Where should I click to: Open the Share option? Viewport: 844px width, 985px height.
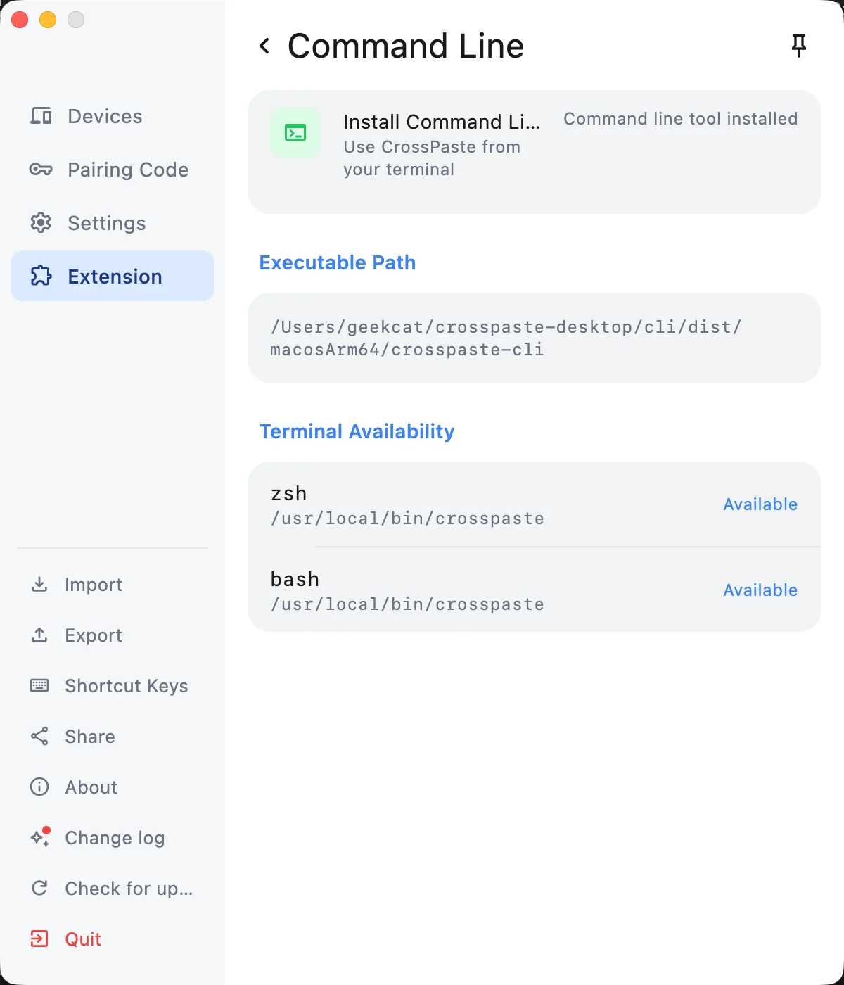(90, 737)
